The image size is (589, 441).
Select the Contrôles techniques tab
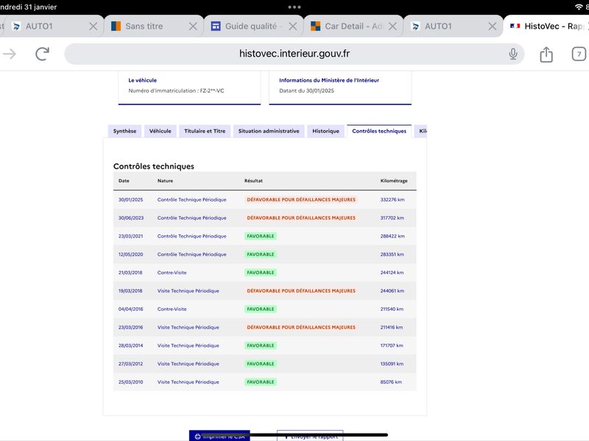pyautogui.click(x=379, y=132)
